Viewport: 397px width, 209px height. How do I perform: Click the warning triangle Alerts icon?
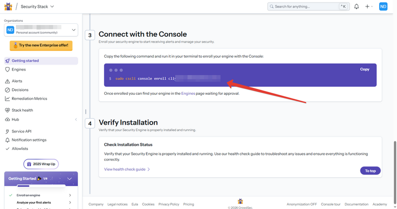(7, 81)
